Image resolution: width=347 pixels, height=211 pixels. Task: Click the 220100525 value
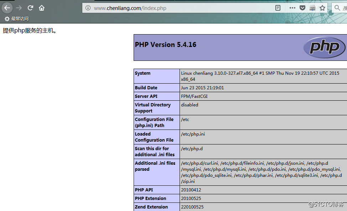[x=192, y=207]
